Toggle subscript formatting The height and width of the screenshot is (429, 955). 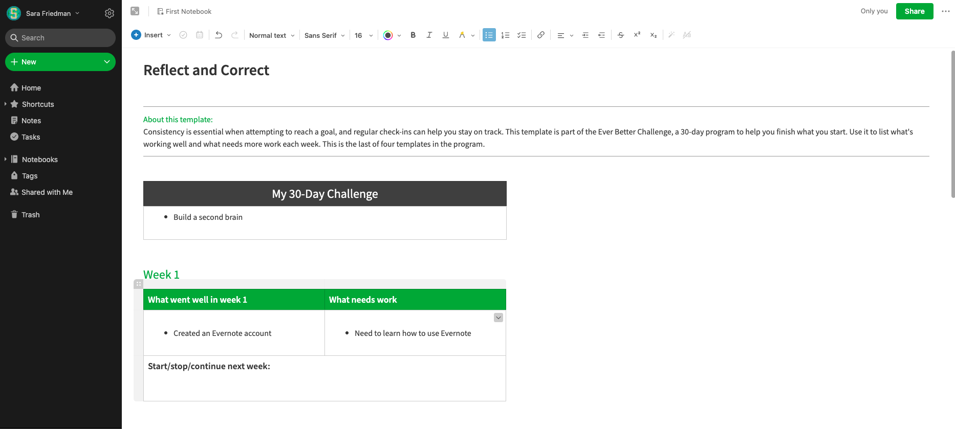point(654,35)
